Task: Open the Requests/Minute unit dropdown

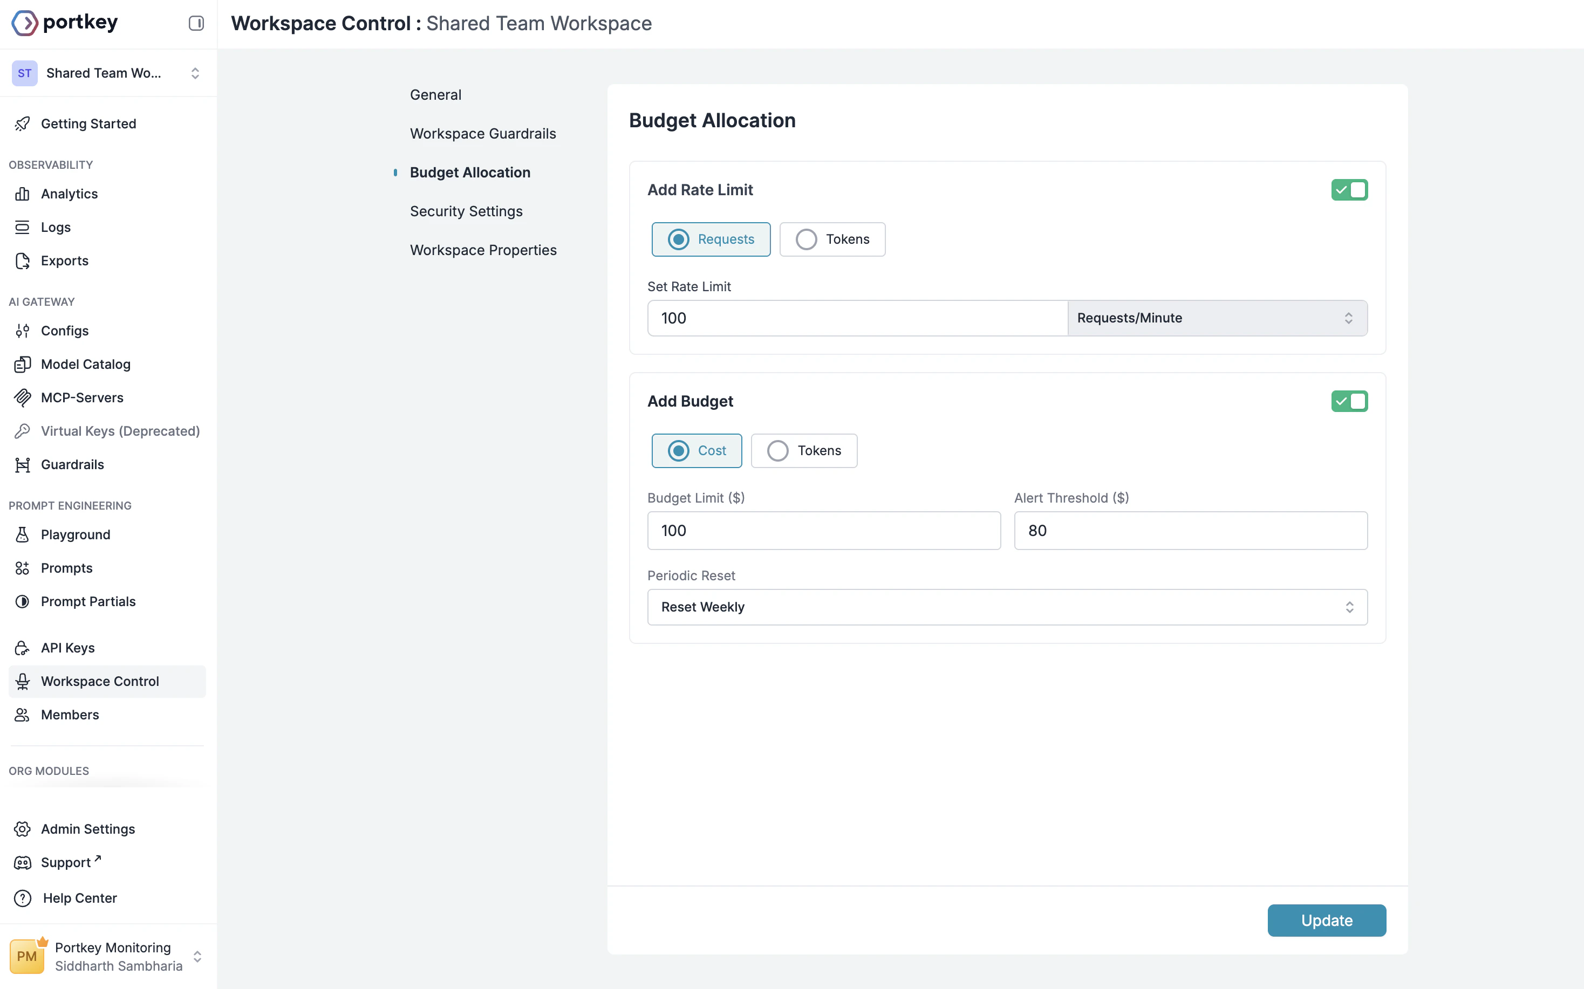Action: [x=1216, y=318]
